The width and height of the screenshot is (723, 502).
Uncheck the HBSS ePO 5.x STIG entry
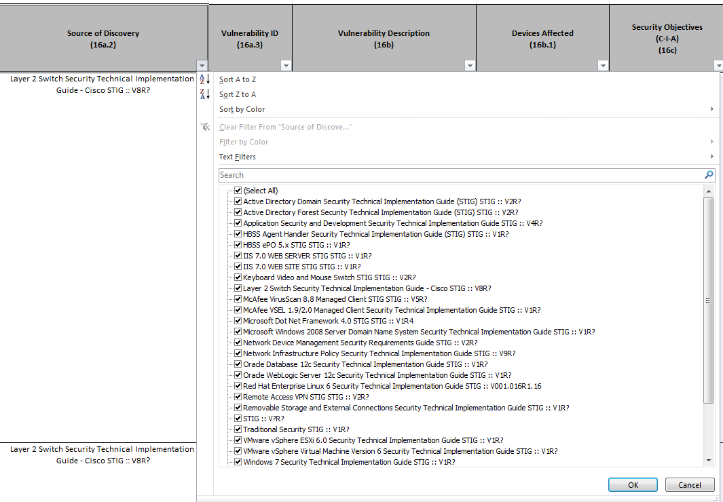point(238,245)
